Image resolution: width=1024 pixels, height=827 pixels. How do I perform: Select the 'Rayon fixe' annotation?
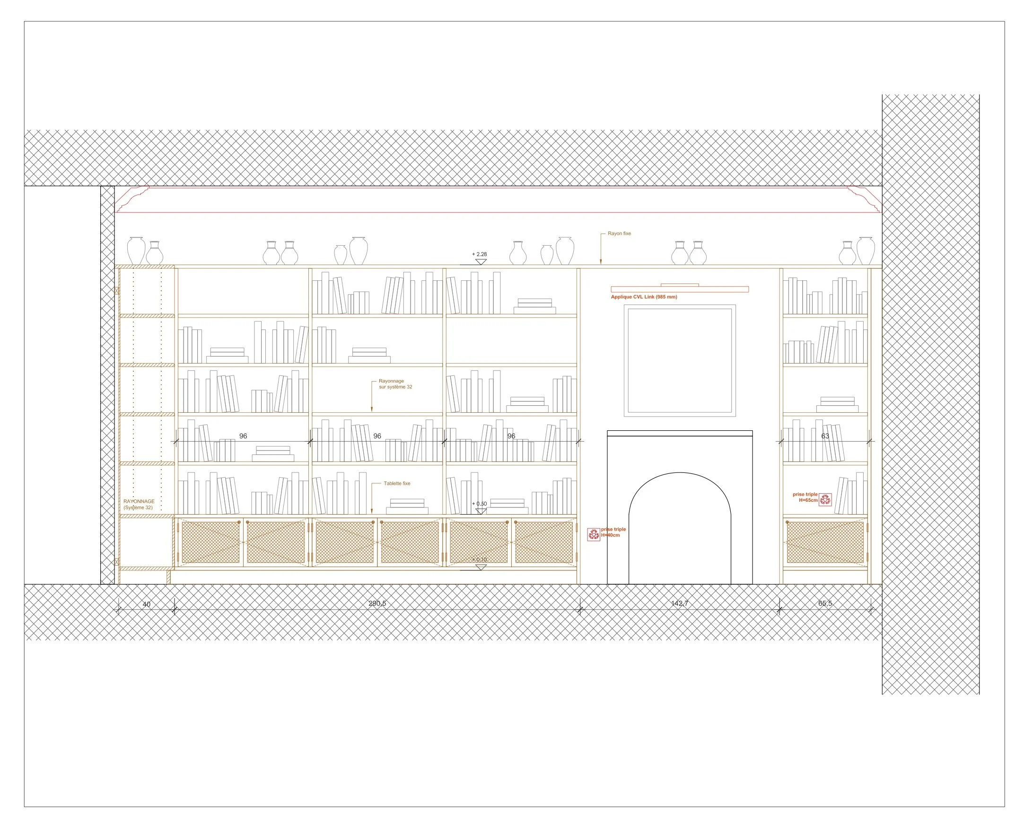coord(619,233)
